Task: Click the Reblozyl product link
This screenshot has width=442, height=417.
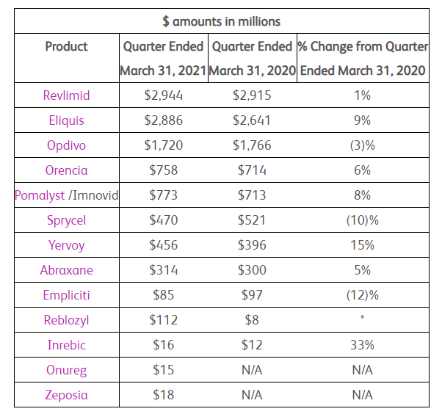Action: pos(66,320)
